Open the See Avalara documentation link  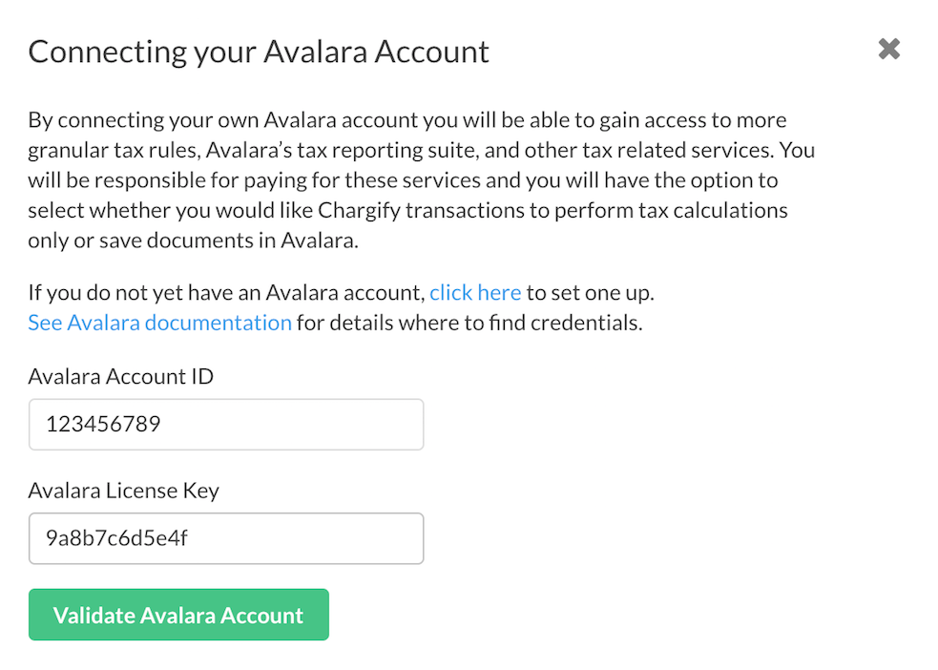[x=159, y=323]
